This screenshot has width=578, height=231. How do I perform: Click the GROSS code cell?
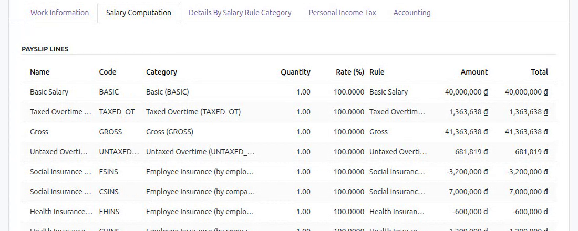pos(110,132)
